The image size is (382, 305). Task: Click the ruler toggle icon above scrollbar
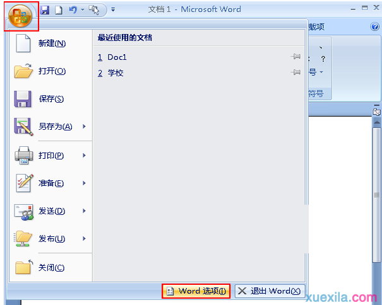[377, 112]
